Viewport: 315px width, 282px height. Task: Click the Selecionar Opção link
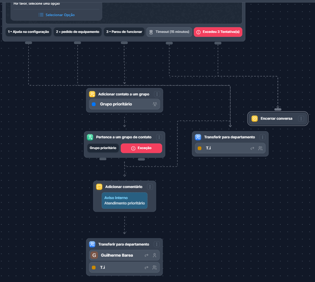(x=60, y=15)
